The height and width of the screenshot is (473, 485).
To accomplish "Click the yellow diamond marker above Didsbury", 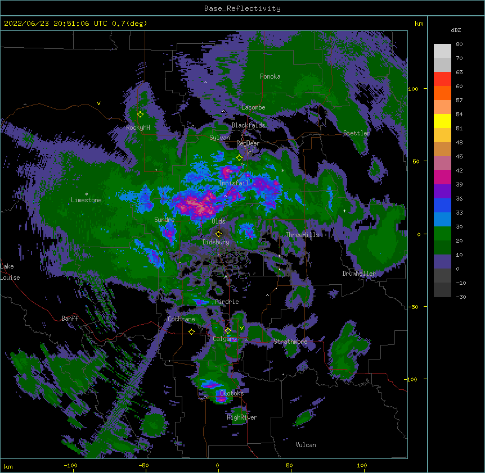I will pyautogui.click(x=219, y=234).
